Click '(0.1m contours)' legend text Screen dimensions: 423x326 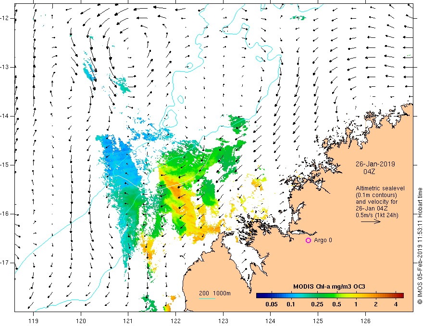pos(376,195)
